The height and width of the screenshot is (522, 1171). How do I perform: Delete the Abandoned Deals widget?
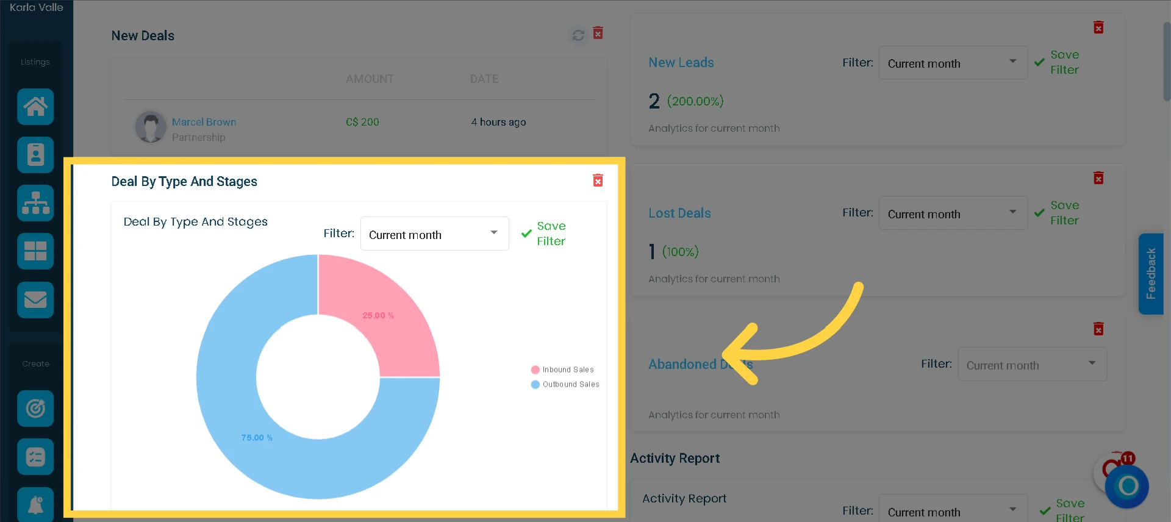click(x=1098, y=329)
